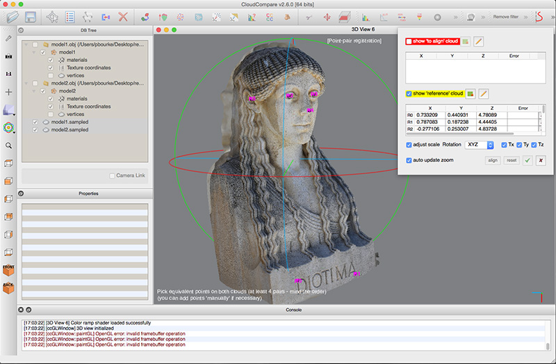This screenshot has height=364, width=556.
Task: Set the BACK view orange cube
Action: (x=8, y=288)
